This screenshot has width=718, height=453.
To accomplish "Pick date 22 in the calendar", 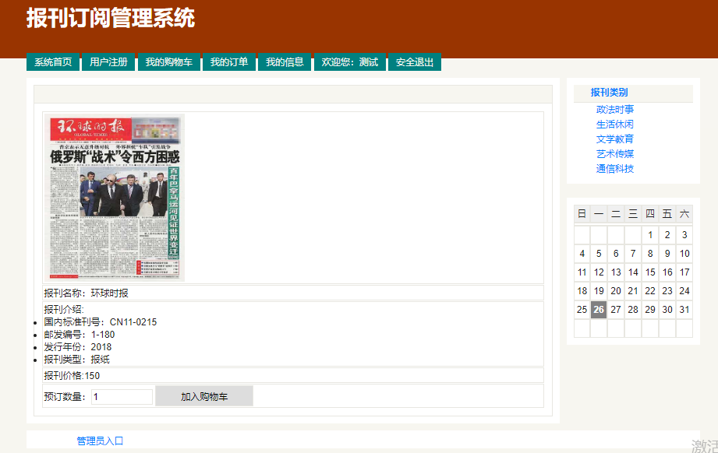I will (650, 291).
